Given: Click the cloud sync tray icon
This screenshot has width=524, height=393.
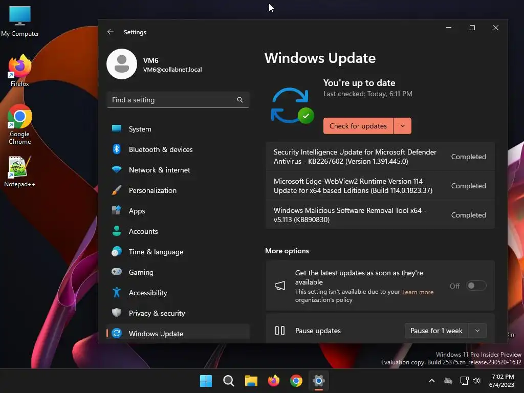Looking at the screenshot, I should 448,381.
